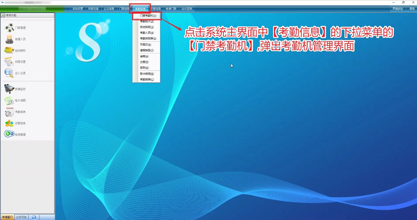
Task: Open 电梯管理 elevator arrows icon
Action: pyautogui.click(x=9, y=134)
